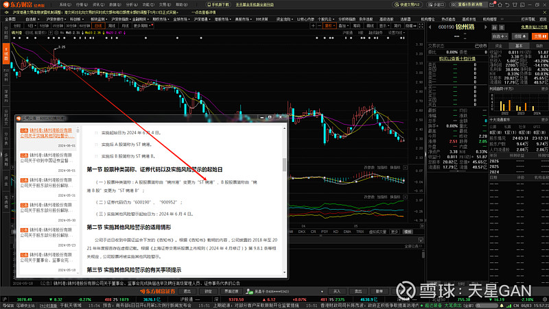Go to home via house icon
This screenshot has width=549, height=309.
pyautogui.click(x=500, y=5)
